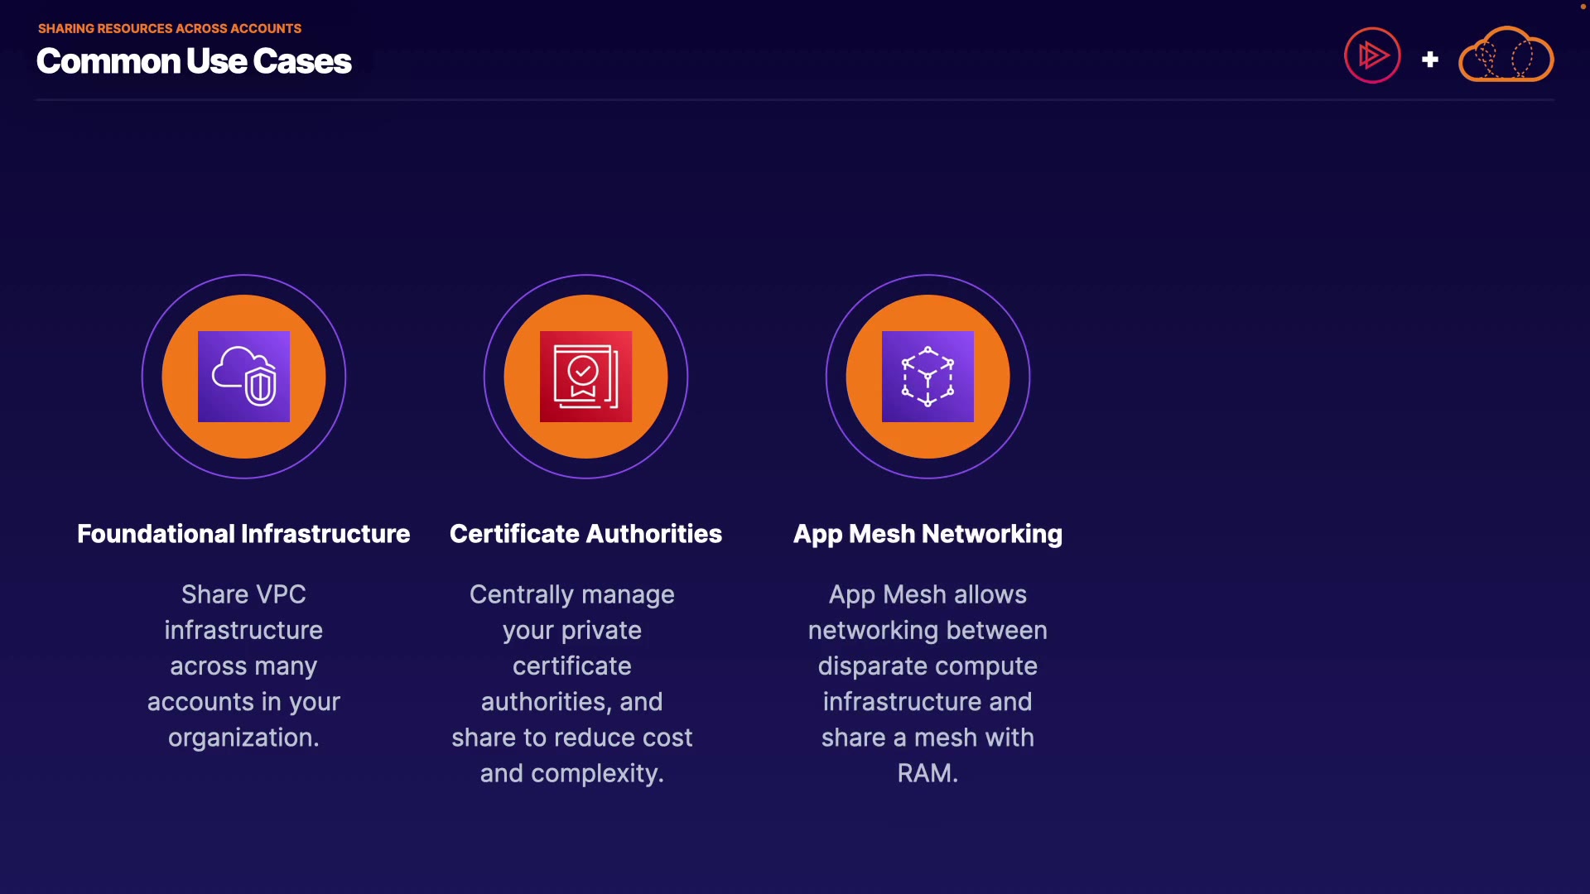The height and width of the screenshot is (894, 1590).
Task: Click the white plus sign between logos
Action: (x=1429, y=60)
